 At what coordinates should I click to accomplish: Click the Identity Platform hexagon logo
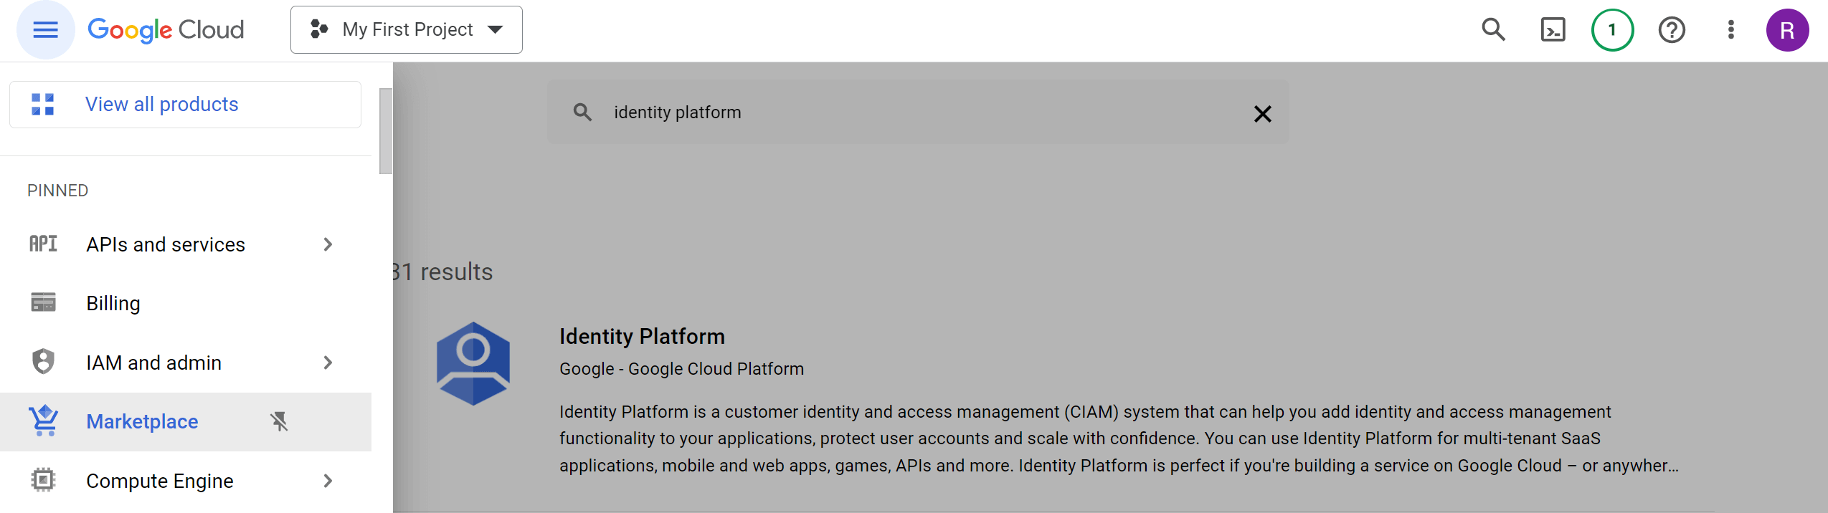[473, 363]
